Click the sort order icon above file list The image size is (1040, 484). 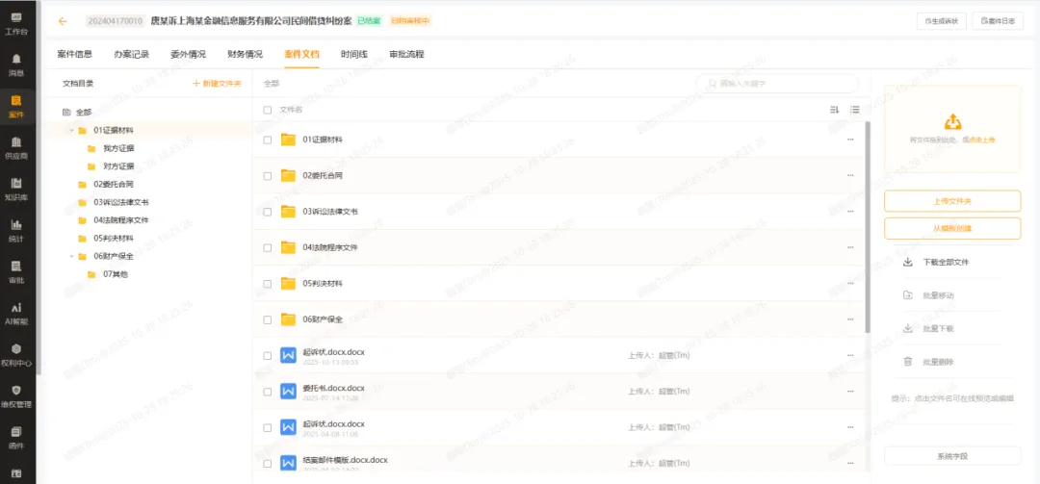click(834, 110)
